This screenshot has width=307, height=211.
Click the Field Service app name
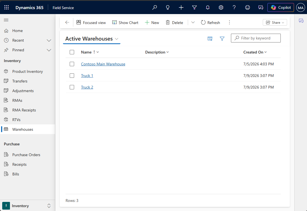pyautogui.click(x=63, y=8)
